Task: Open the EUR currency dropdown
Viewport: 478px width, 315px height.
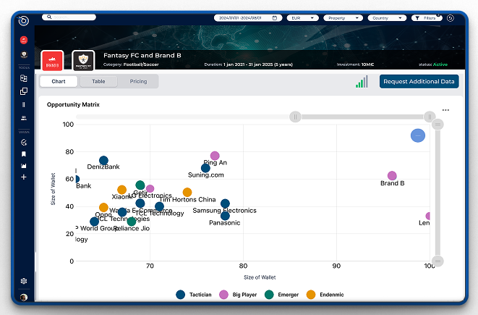Action: tap(303, 18)
